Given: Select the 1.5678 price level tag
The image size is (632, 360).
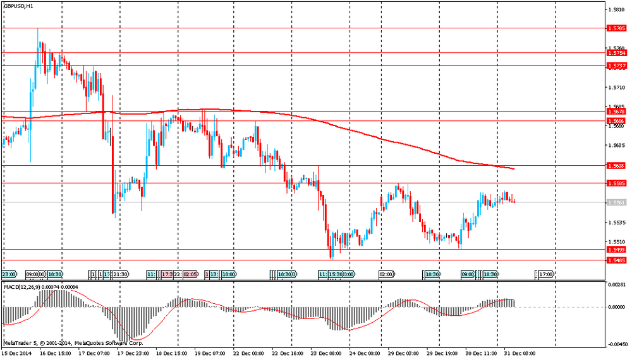Looking at the screenshot, I should click(x=616, y=111).
